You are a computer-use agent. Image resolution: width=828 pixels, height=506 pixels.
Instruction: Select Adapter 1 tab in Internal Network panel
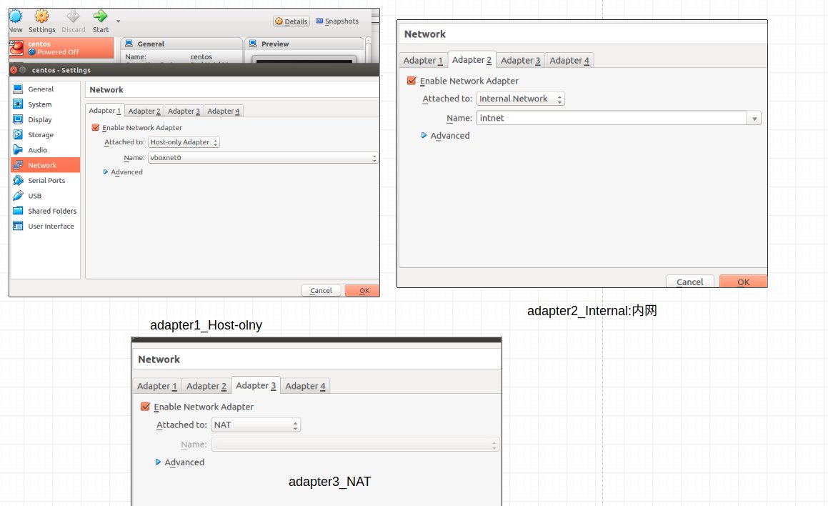(x=423, y=60)
